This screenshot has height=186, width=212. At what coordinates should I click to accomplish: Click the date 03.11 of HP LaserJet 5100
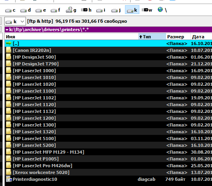[x=201, y=139]
